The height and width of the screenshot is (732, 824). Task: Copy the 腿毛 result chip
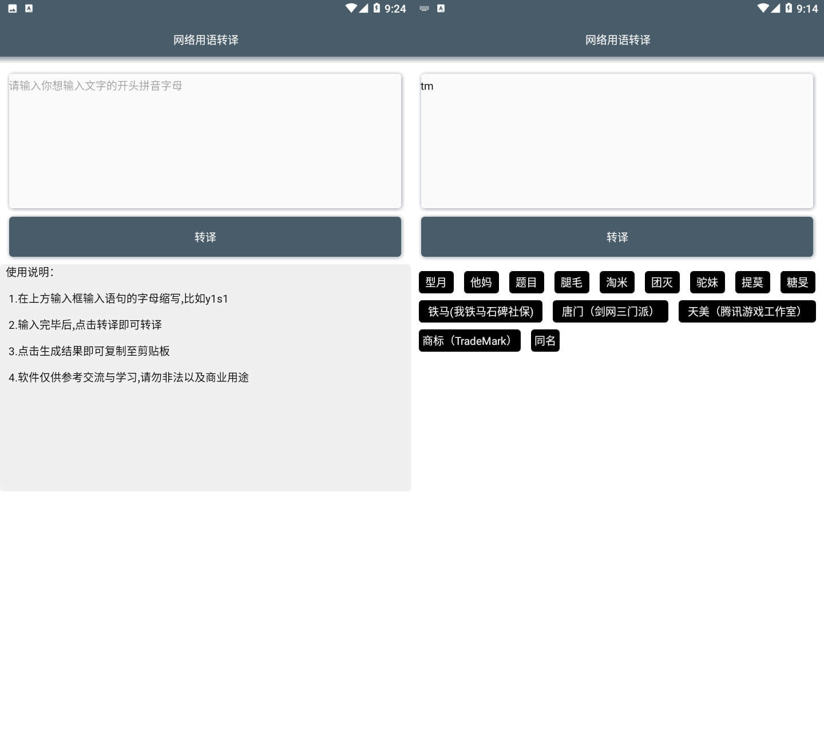point(571,283)
